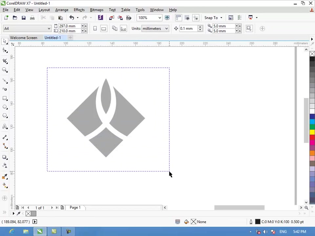The width and height of the screenshot is (315, 236).
Task: Click yellow color swatch in palette
Action: click(312, 132)
